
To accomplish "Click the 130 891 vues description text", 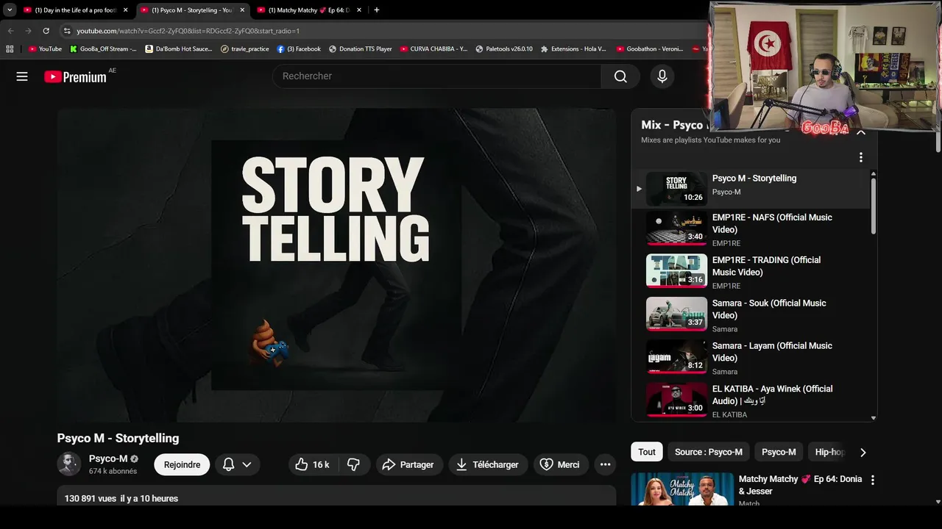I will [121, 498].
